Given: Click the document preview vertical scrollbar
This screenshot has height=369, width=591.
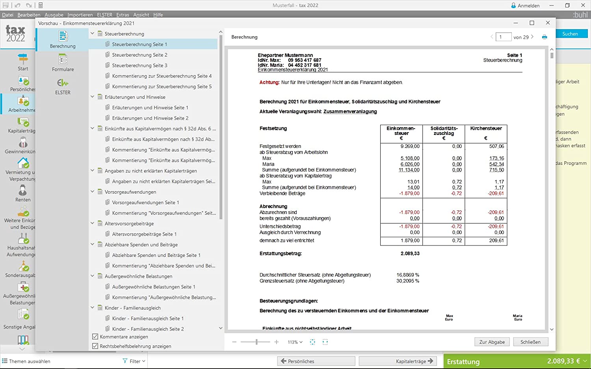Looking at the screenshot, I should point(552,55).
